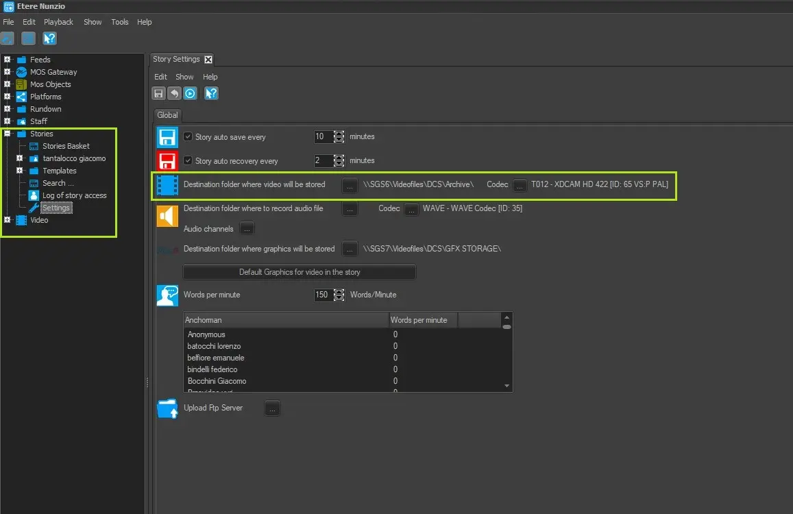Click the blue play-circle icon in Story Settings toolbar
Screen dimensions: 793x514
[190, 94]
